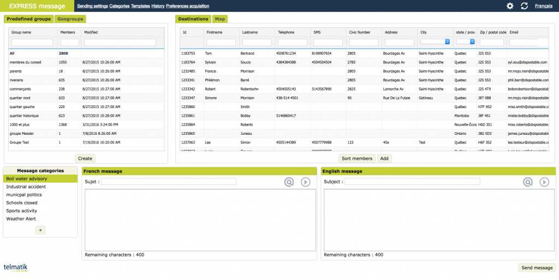Click the @ icon in French message

pos(289,182)
